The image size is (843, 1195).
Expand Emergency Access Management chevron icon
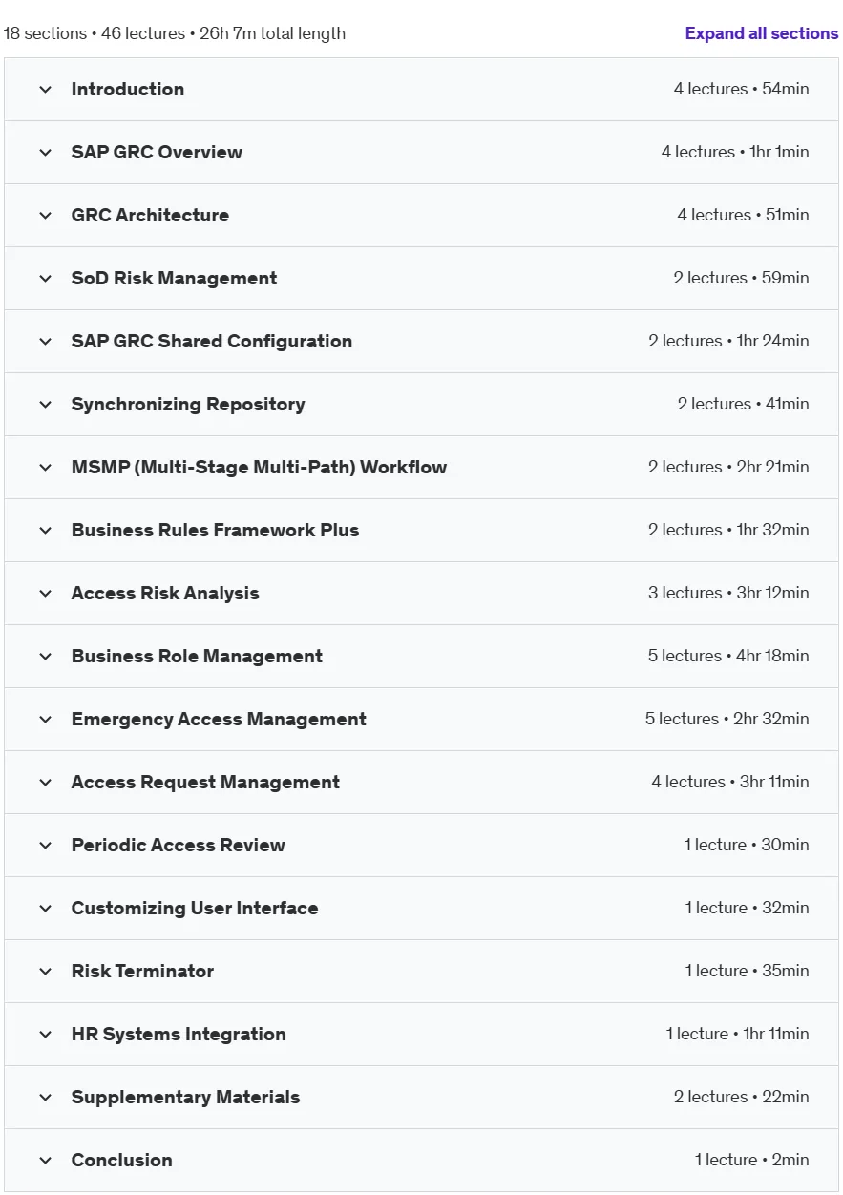[x=45, y=720]
